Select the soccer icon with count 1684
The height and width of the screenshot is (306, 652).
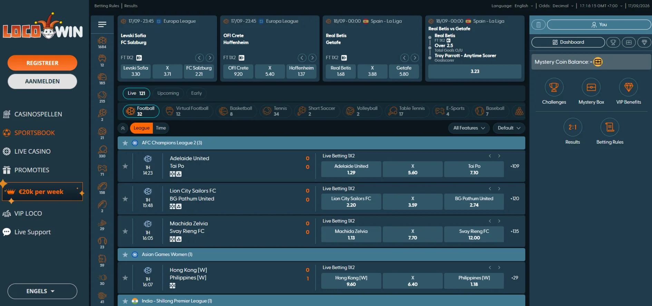(x=102, y=43)
